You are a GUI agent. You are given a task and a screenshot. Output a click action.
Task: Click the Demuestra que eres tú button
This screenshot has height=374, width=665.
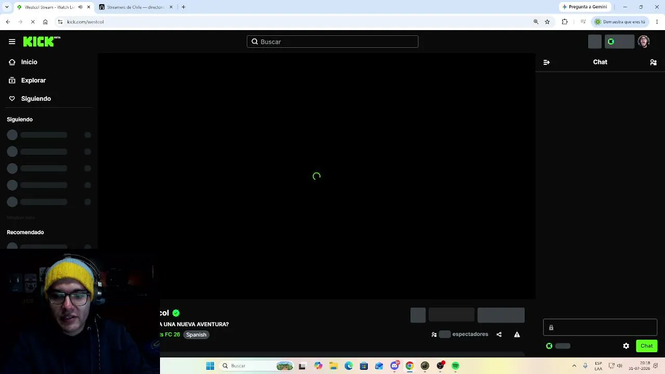620,22
